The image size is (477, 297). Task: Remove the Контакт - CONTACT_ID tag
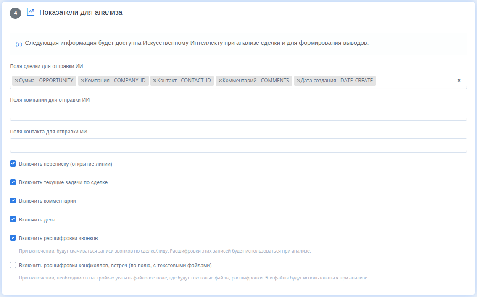tap(155, 81)
